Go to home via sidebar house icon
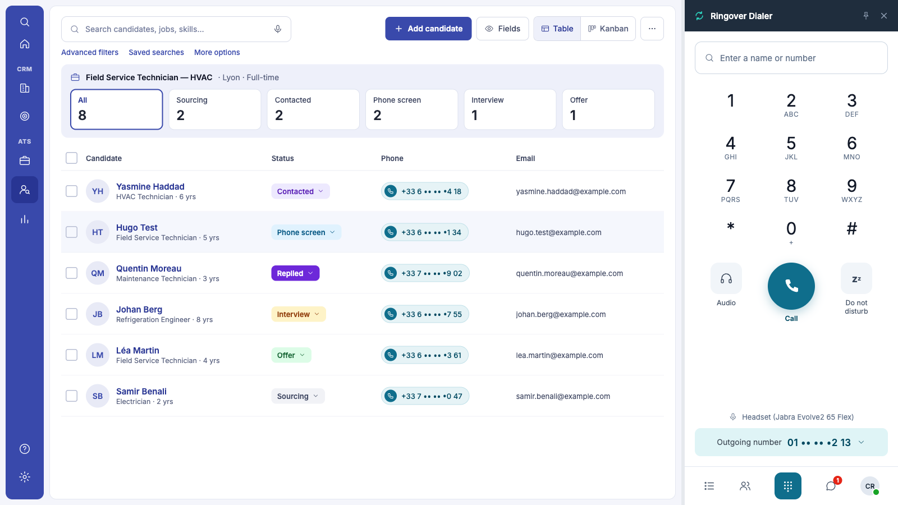 pos(25,44)
